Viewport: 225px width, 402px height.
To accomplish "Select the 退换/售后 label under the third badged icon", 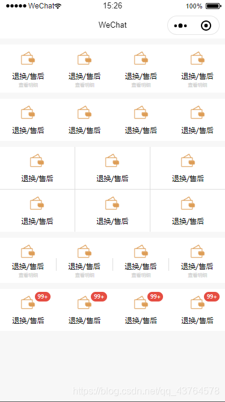I will [x=141, y=321].
